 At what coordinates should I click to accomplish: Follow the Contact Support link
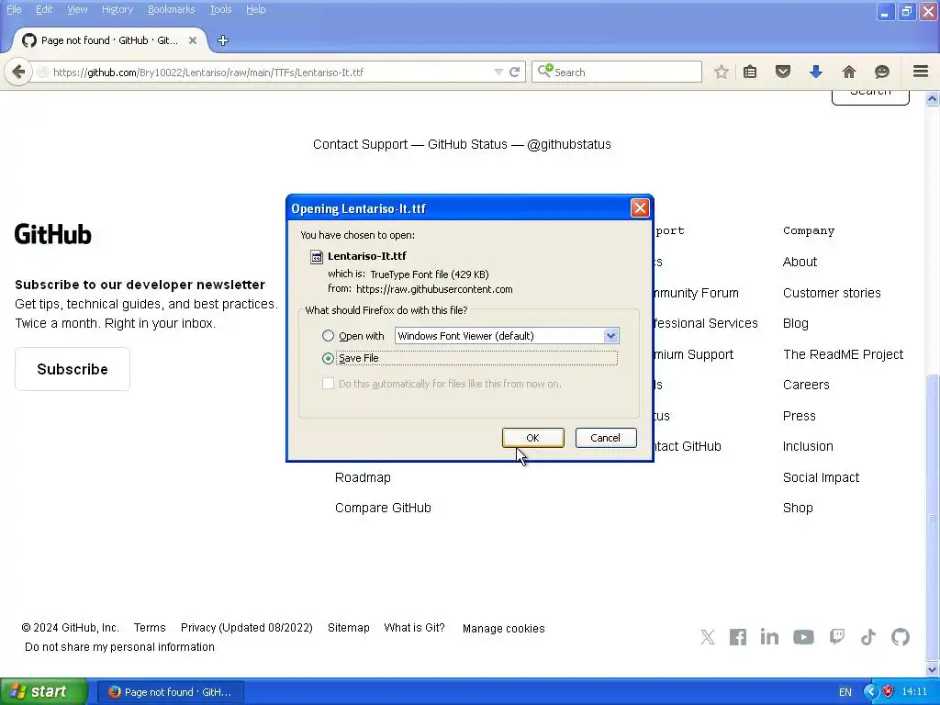[360, 144]
